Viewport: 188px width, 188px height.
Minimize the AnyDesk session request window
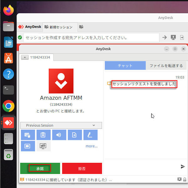point(167,49)
